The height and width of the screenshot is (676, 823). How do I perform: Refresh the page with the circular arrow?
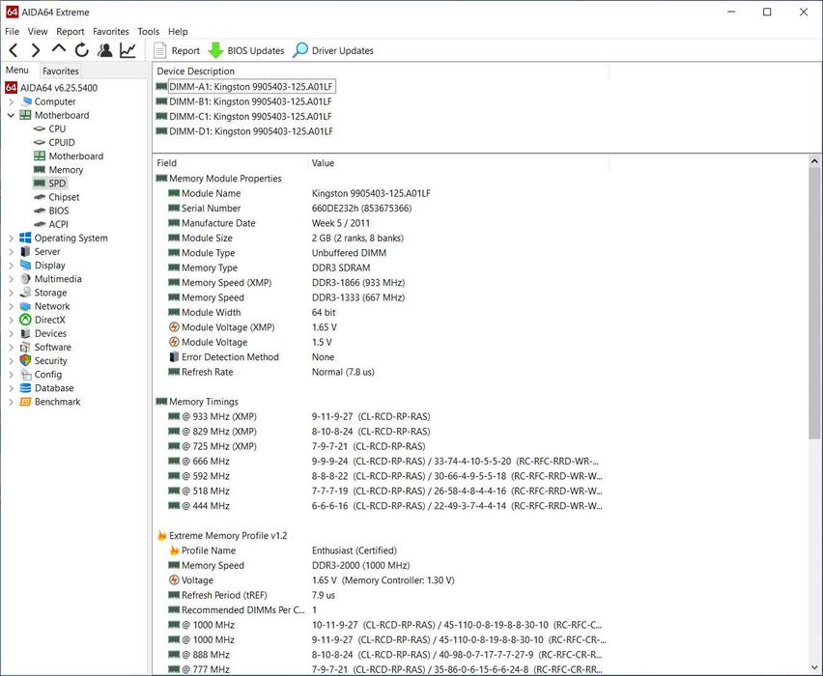(x=81, y=50)
